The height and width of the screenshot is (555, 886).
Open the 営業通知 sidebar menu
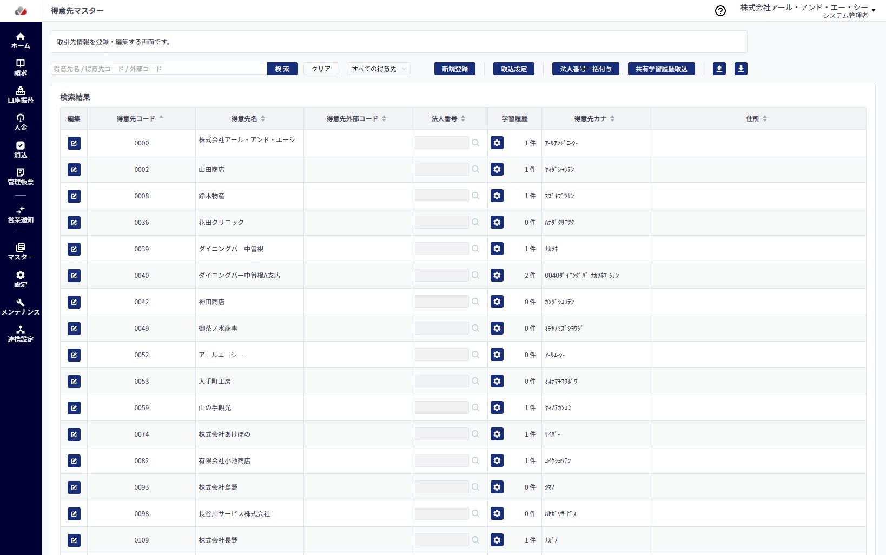click(21, 215)
